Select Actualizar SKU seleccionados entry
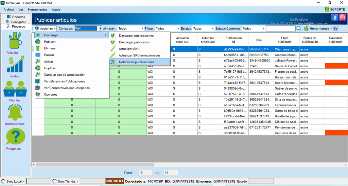Viewport: 348px width, 186px height. [140, 55]
